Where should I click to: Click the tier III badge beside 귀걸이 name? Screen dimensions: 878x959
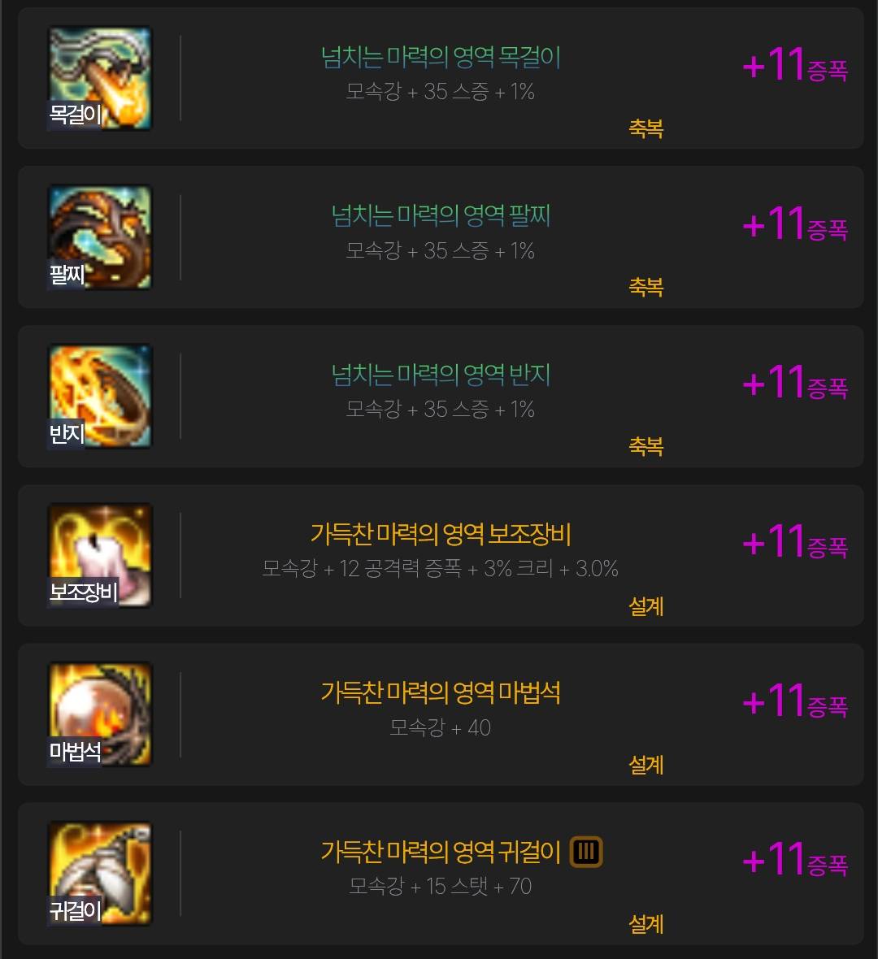coord(586,852)
